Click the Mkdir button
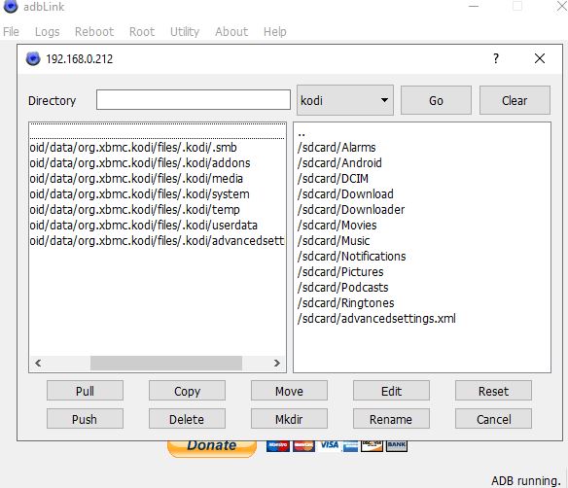 point(289,419)
